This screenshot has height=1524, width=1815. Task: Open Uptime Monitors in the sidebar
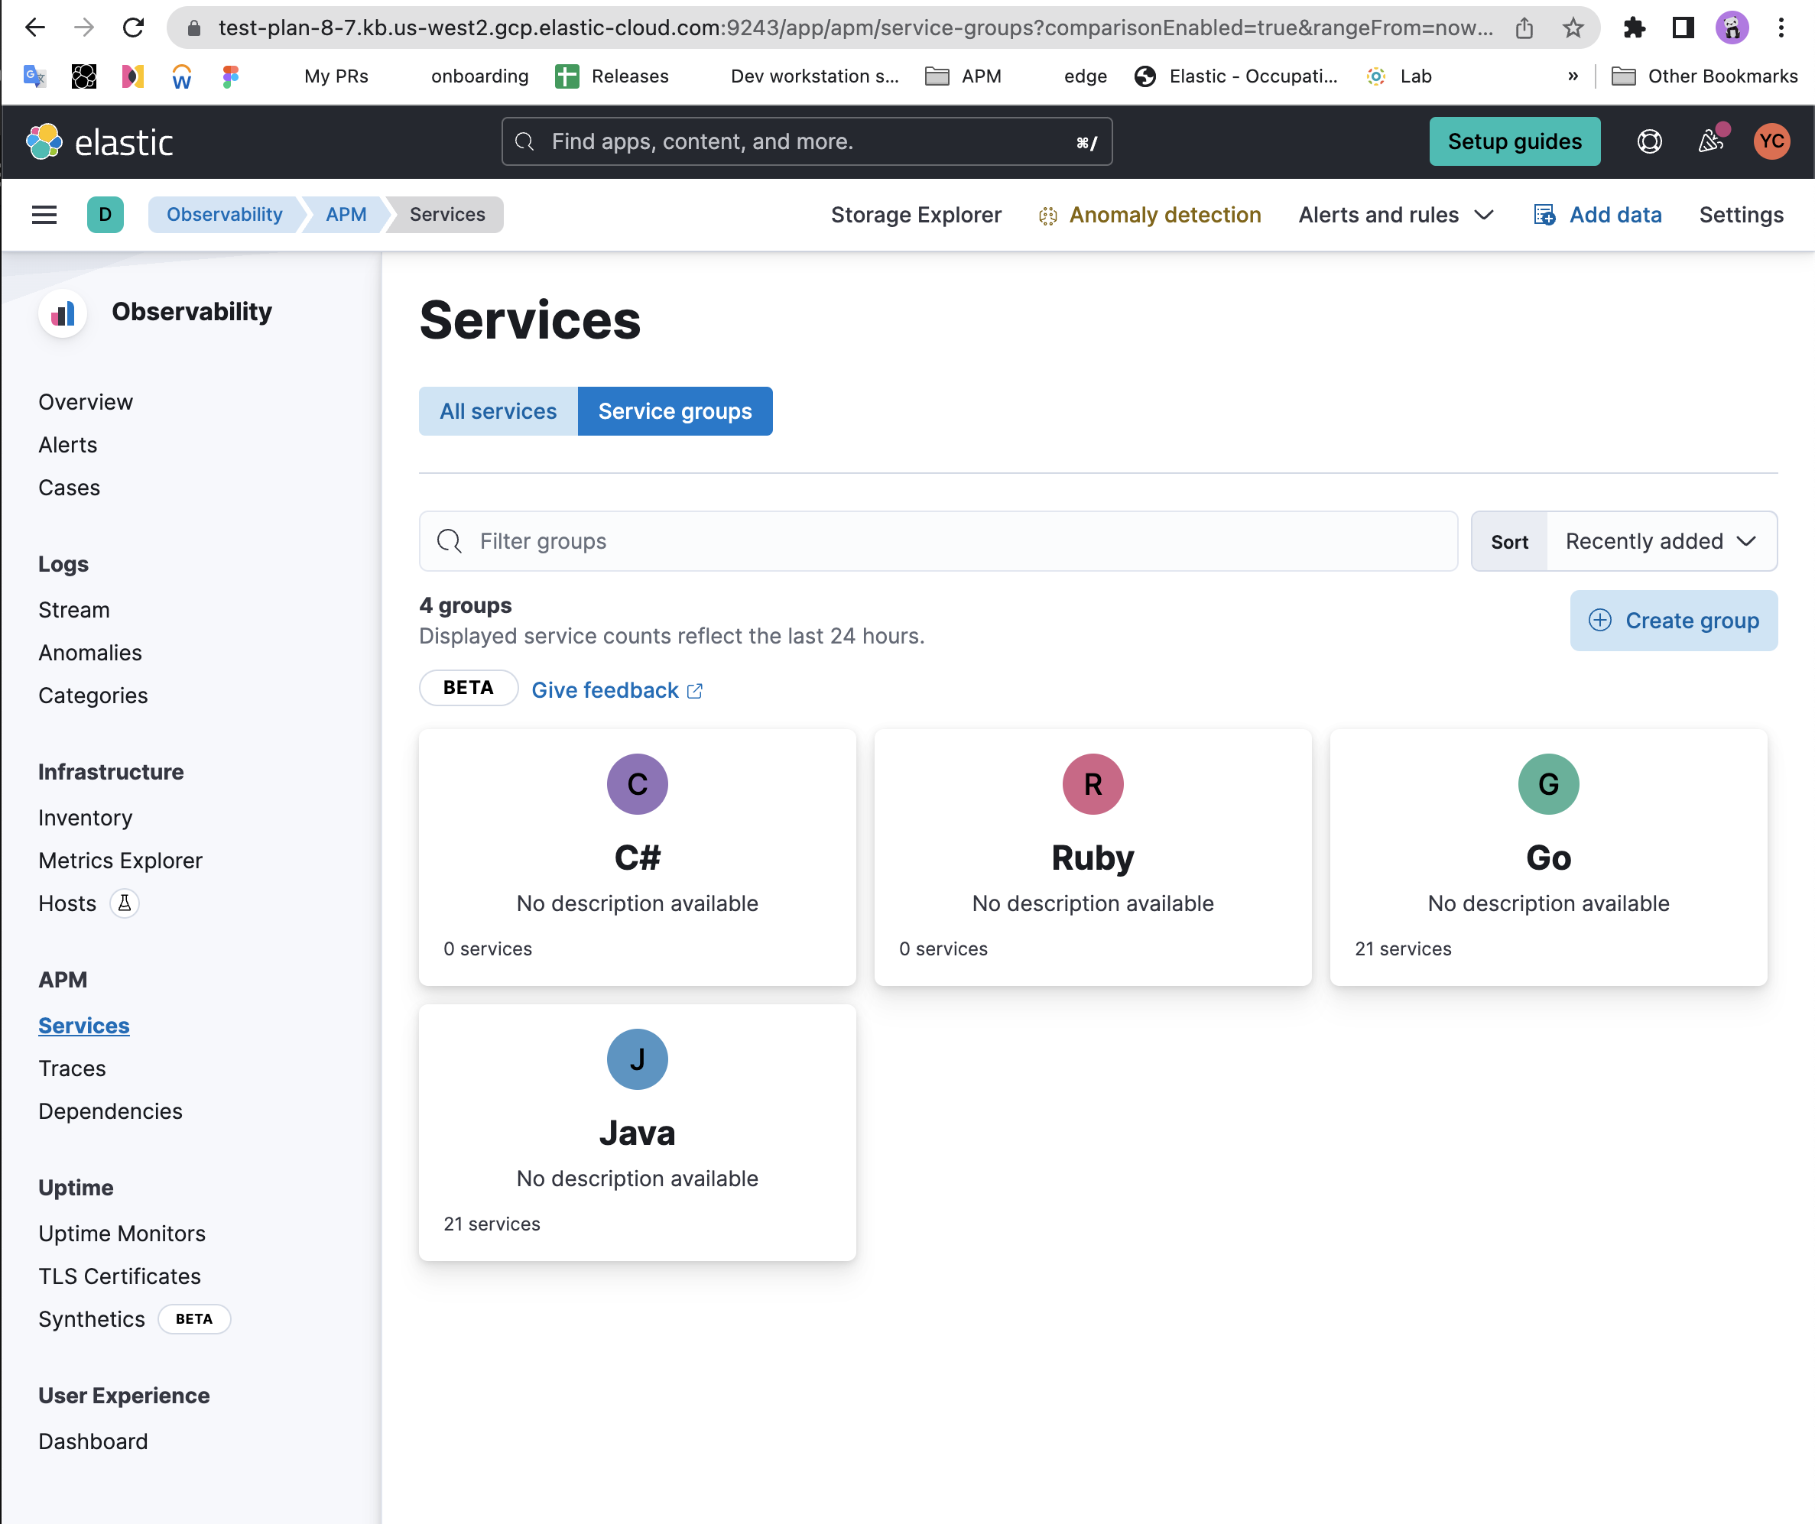coord(122,1233)
